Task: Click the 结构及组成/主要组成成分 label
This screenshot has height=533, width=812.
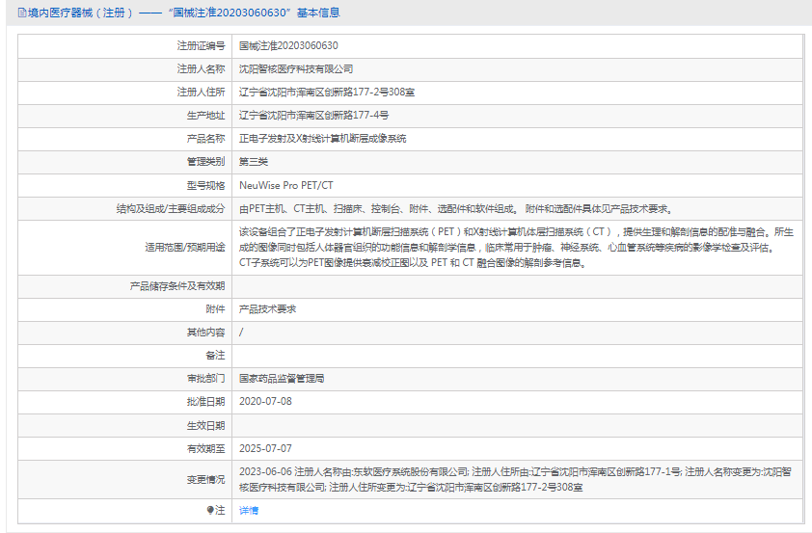Action: [x=171, y=208]
